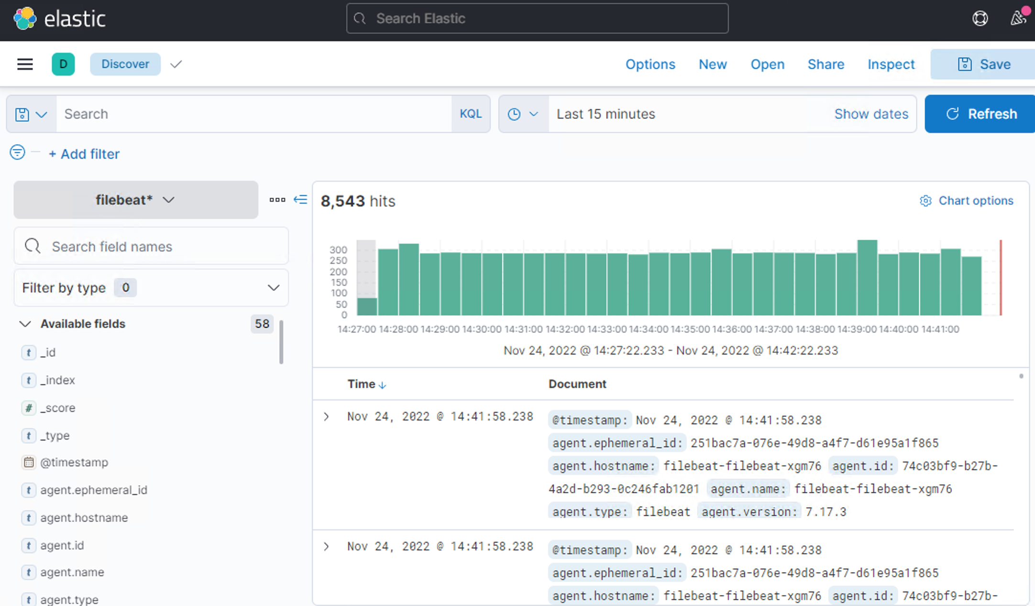Open the help menu lifebuoy icon
Viewport: 1035px width, 606px height.
click(980, 19)
